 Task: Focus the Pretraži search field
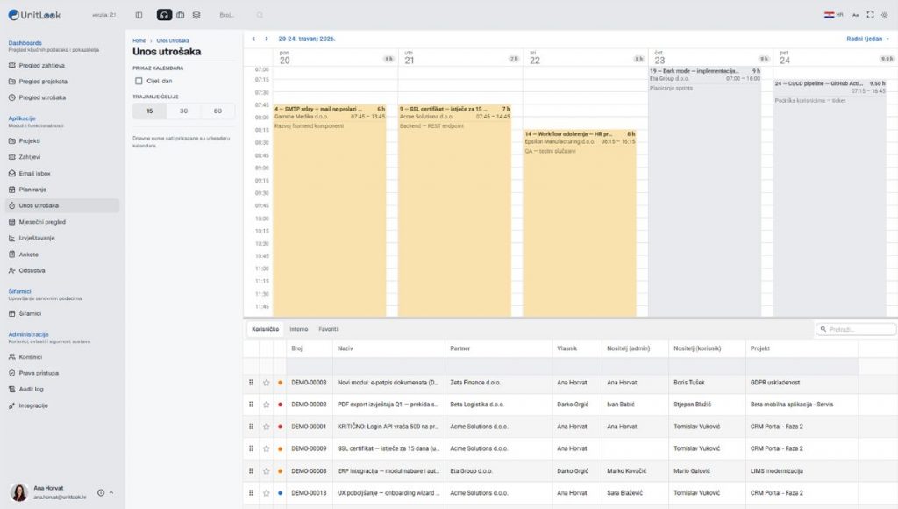(856, 329)
